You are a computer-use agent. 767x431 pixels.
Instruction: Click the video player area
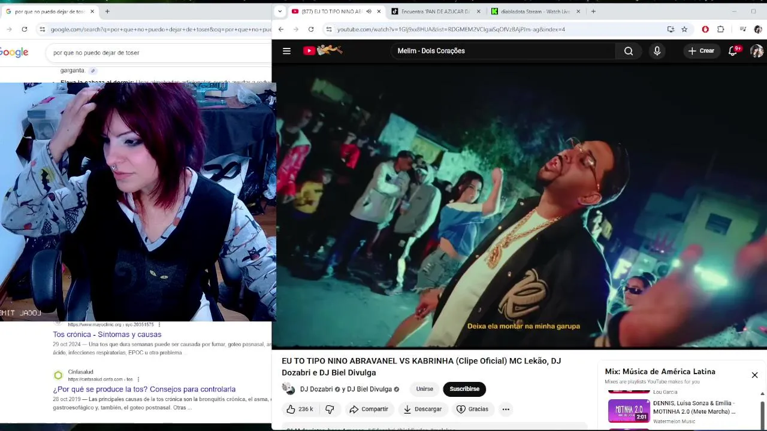click(519, 206)
